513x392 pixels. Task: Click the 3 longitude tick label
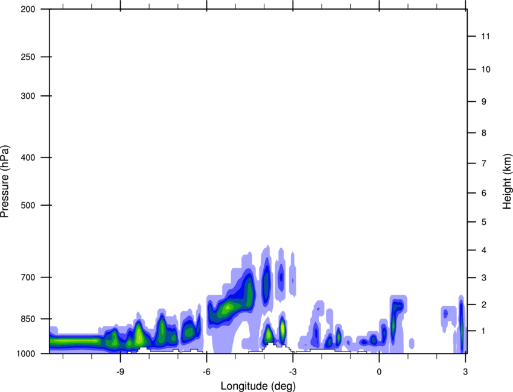pyautogui.click(x=465, y=371)
